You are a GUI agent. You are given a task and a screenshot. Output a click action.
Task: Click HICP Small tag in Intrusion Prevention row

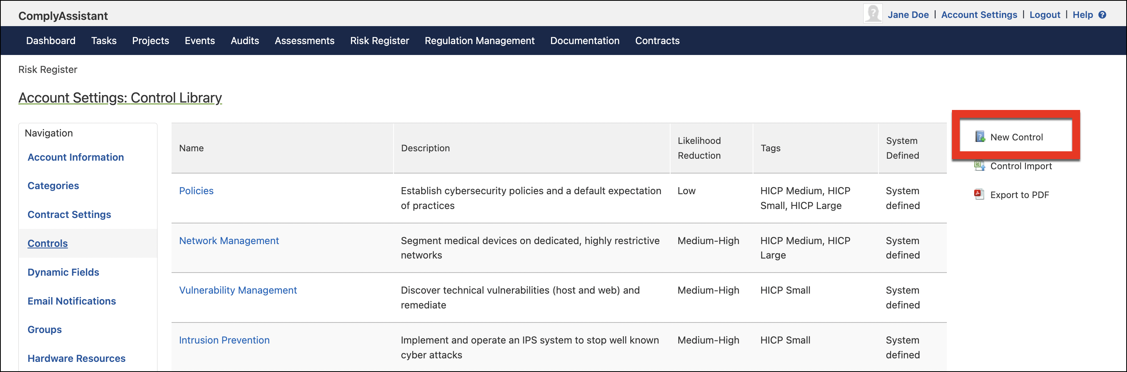785,340
